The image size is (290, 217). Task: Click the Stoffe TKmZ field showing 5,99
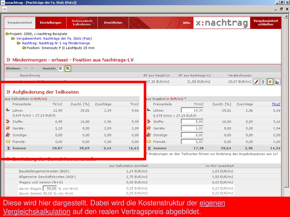coord(192,121)
